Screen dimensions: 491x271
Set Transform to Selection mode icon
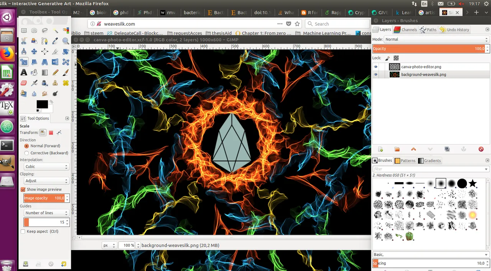click(x=51, y=133)
